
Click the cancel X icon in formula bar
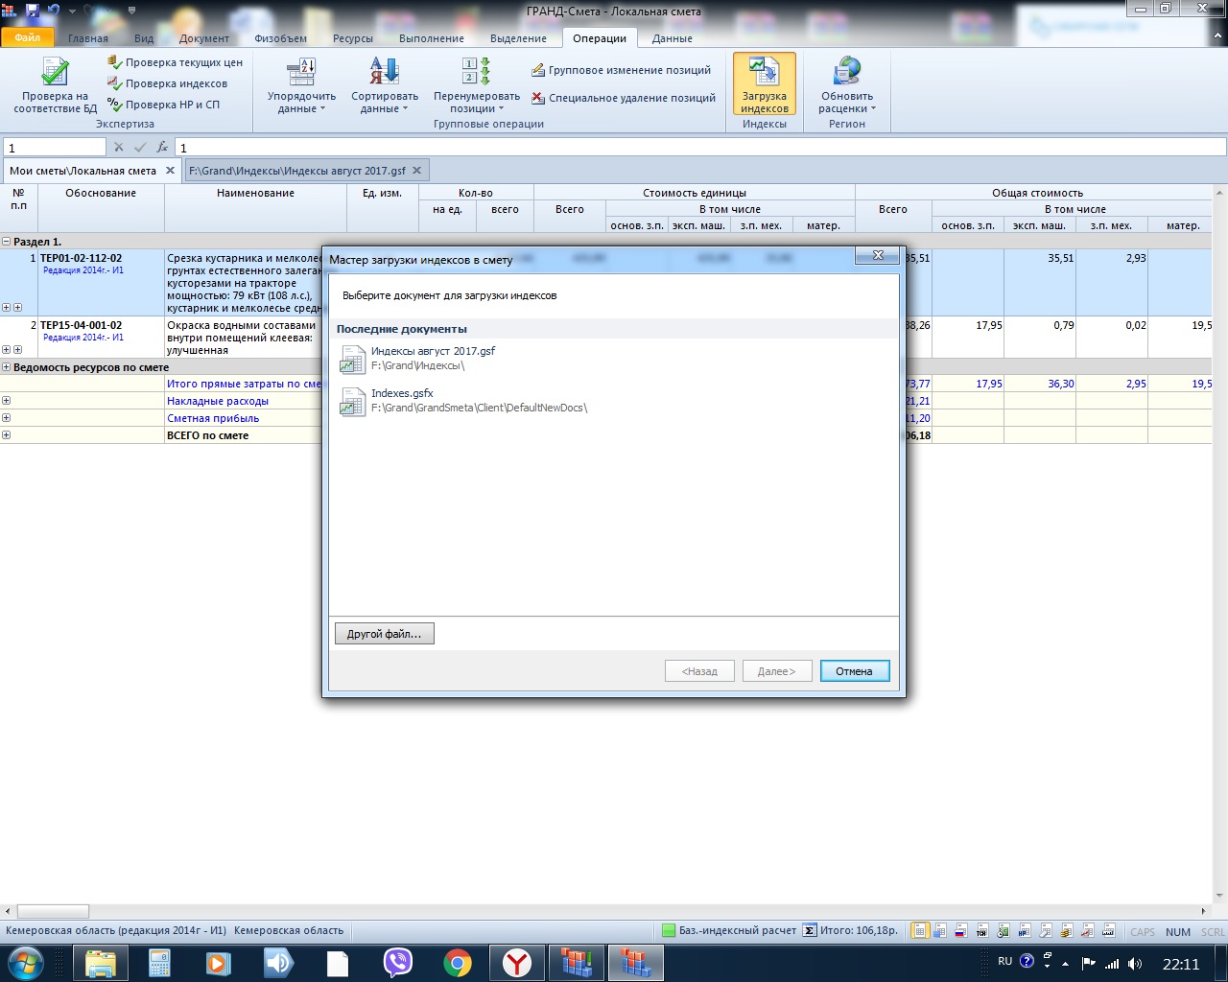(119, 148)
